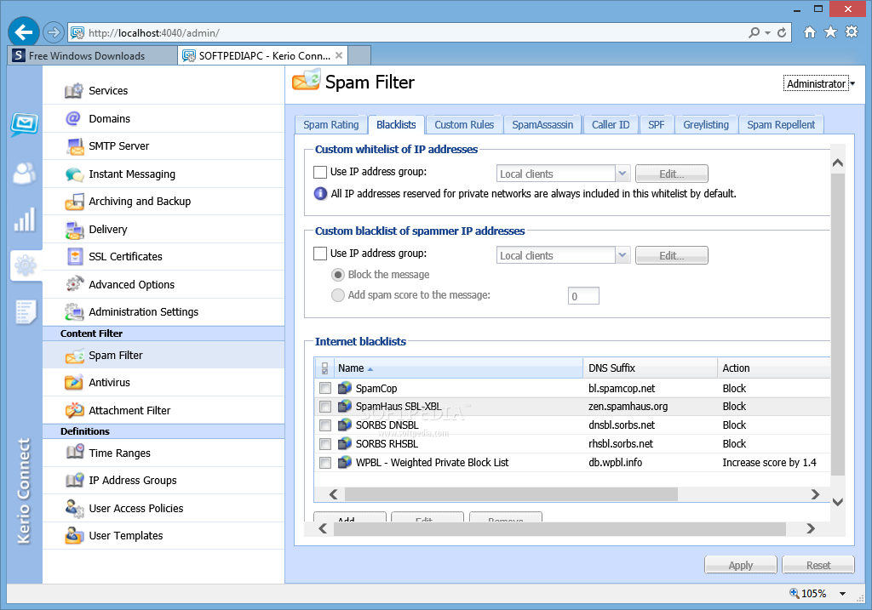Viewport: 872px width, 610px height.
Task: Open the Instant Messaging chat bubble icon
Action: click(x=74, y=174)
